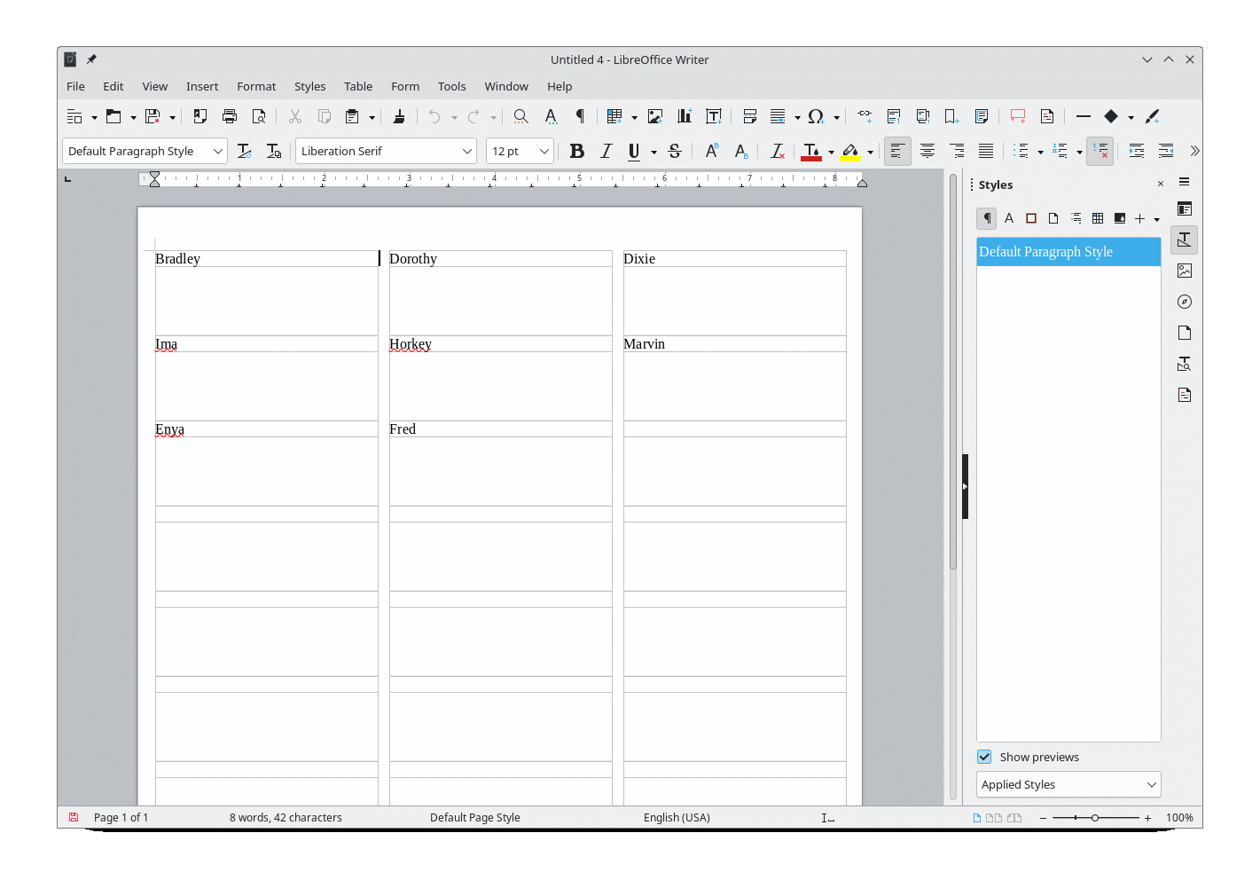The height and width of the screenshot is (896, 1260).
Task: Click English (USA) language in status bar
Action: tap(677, 817)
